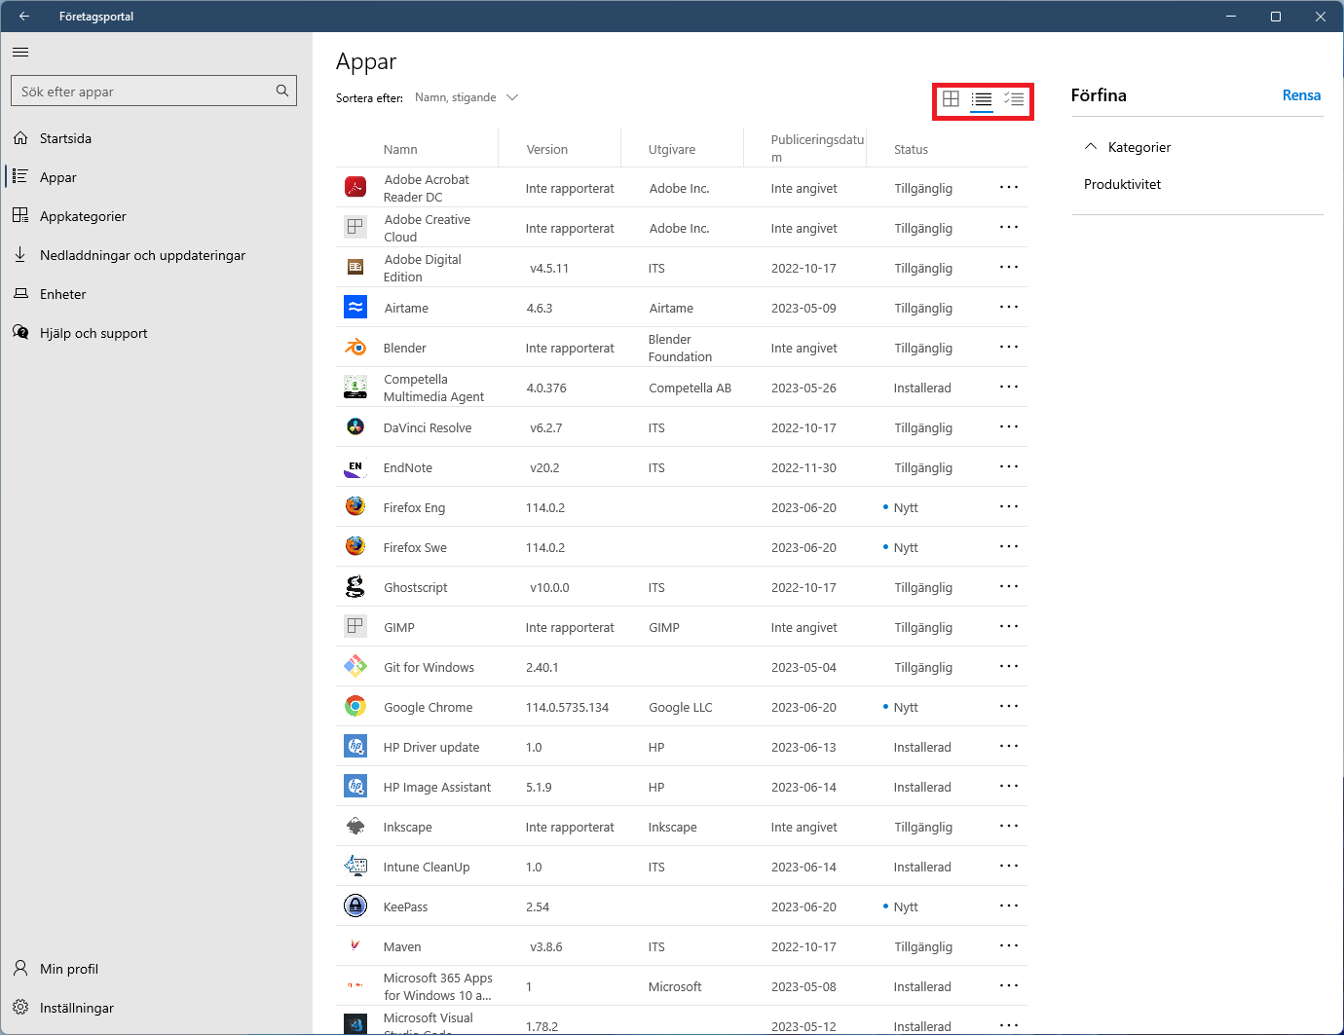Collapse the Kategorier filter section
Screen dimensions: 1344x1035
[x=1091, y=147]
